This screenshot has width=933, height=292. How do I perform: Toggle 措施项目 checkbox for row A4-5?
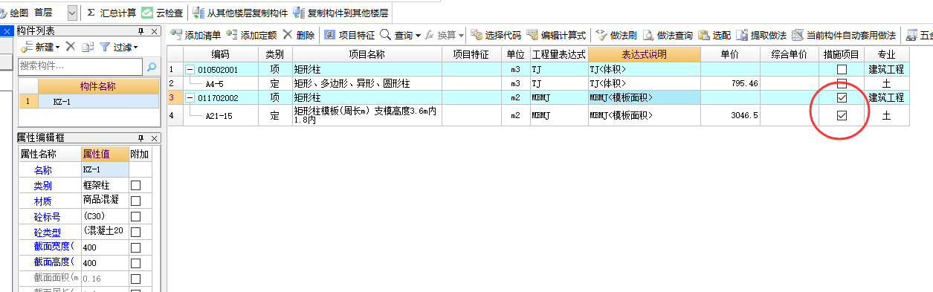842,83
